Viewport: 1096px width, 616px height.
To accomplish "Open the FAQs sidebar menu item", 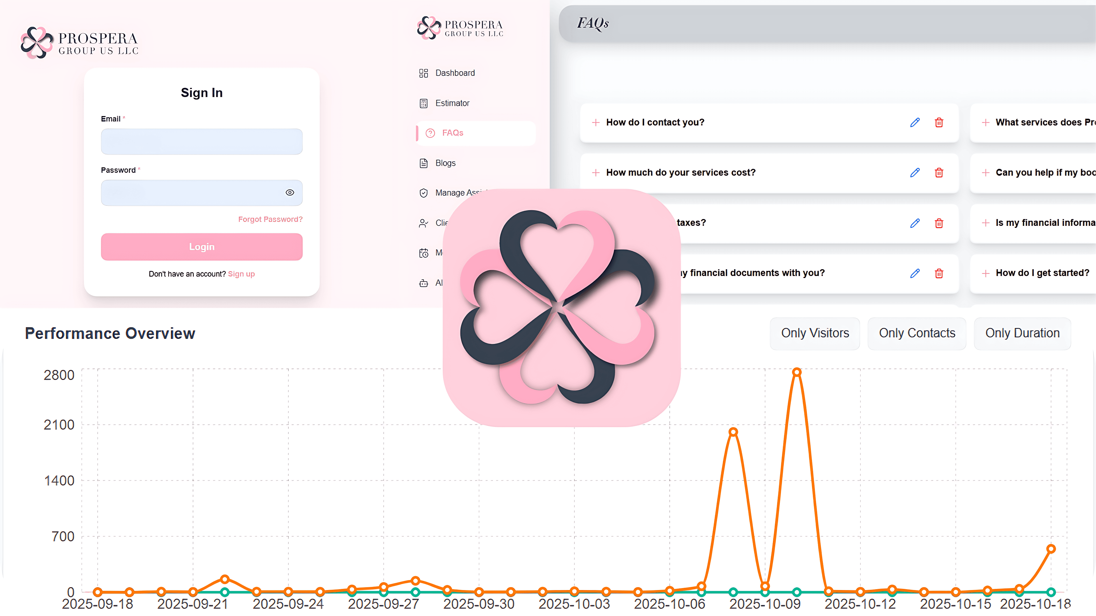I will [453, 133].
